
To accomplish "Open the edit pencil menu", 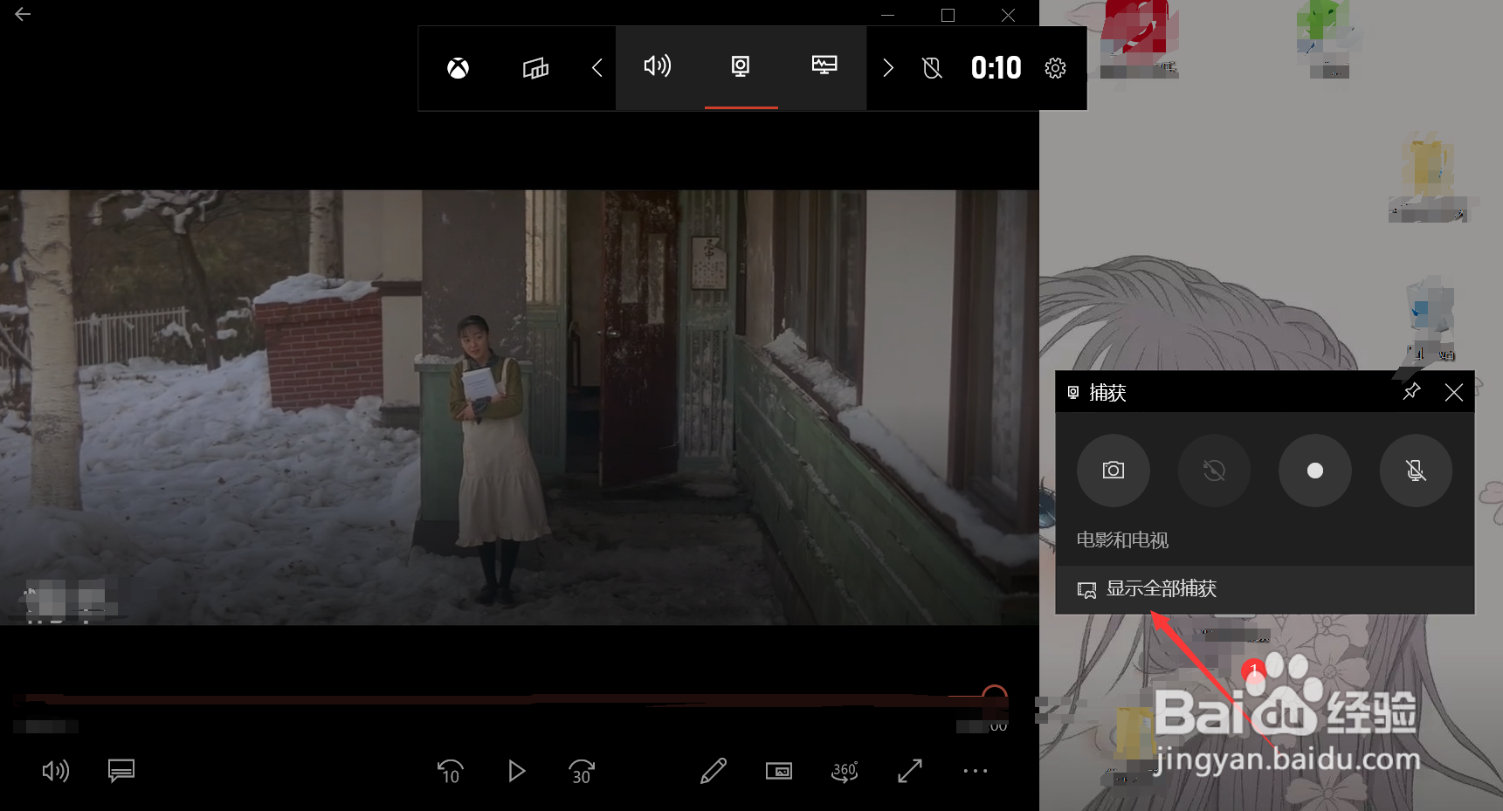I will (714, 771).
